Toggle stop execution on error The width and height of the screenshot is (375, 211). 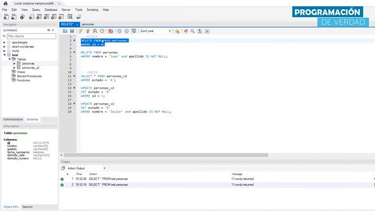click(x=111, y=31)
